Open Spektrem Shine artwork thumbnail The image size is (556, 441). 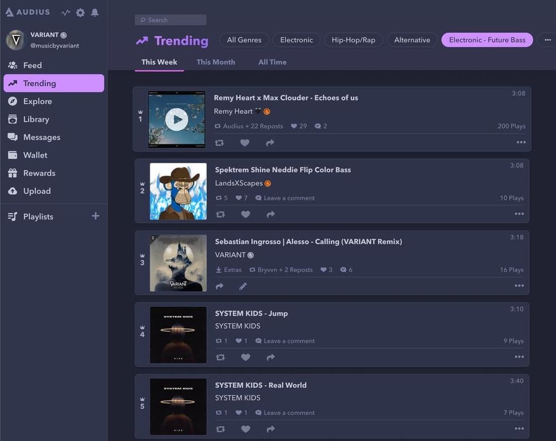pyautogui.click(x=178, y=191)
